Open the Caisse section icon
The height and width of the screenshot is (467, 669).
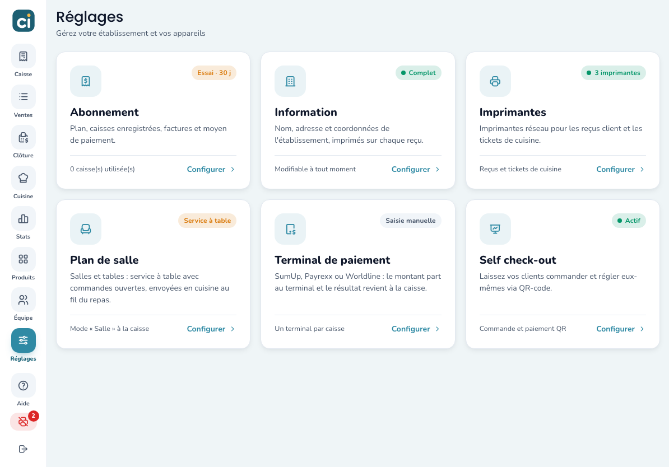pyautogui.click(x=24, y=57)
